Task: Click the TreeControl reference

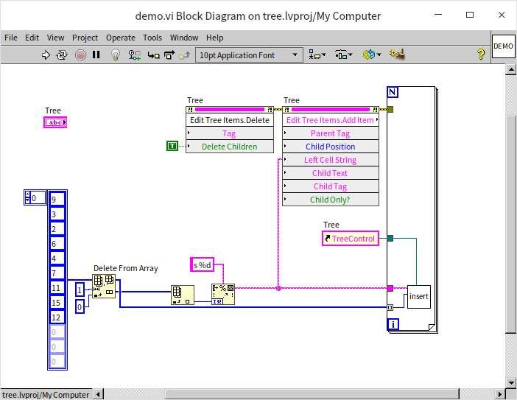Action: click(351, 239)
